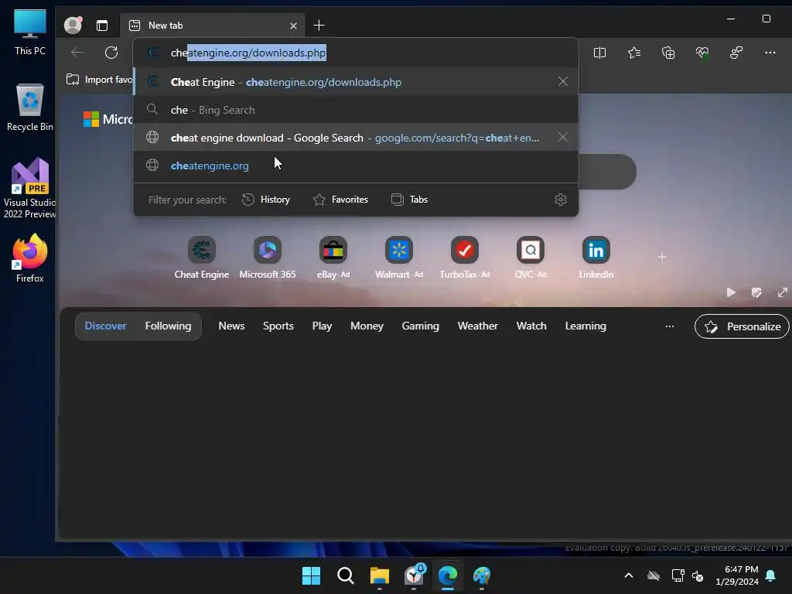Open the notification bell in taskbar
Viewport: 792px width, 594px height.
(771, 575)
